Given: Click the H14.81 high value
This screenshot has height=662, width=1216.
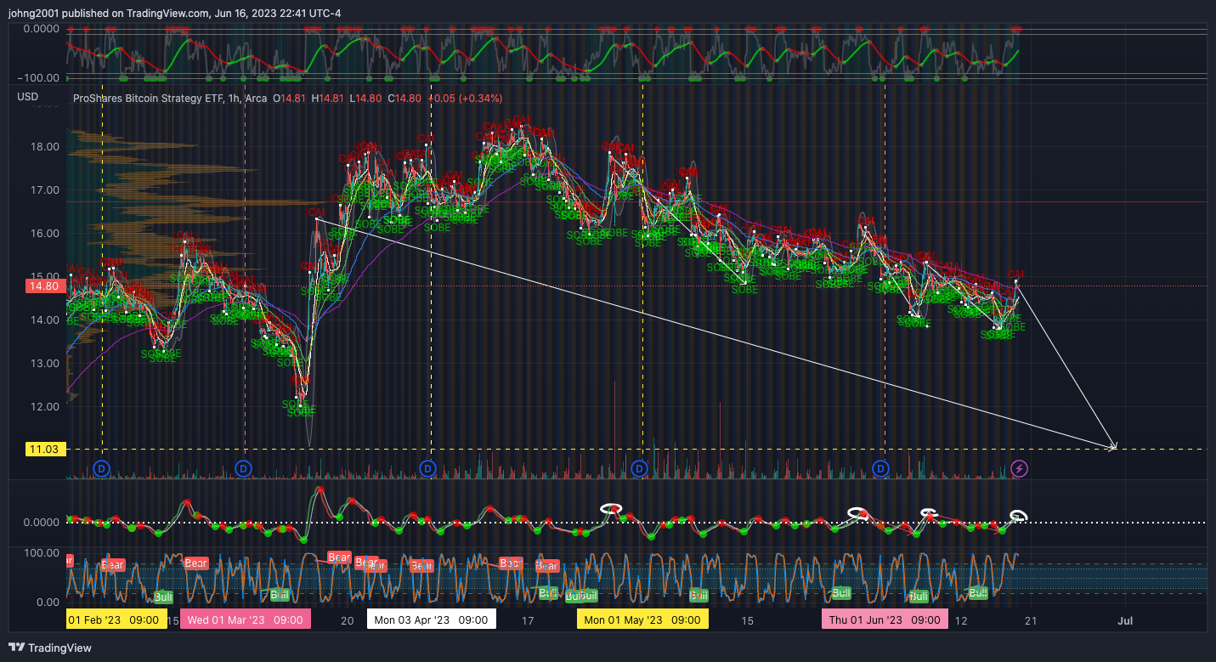Looking at the screenshot, I should tap(328, 99).
